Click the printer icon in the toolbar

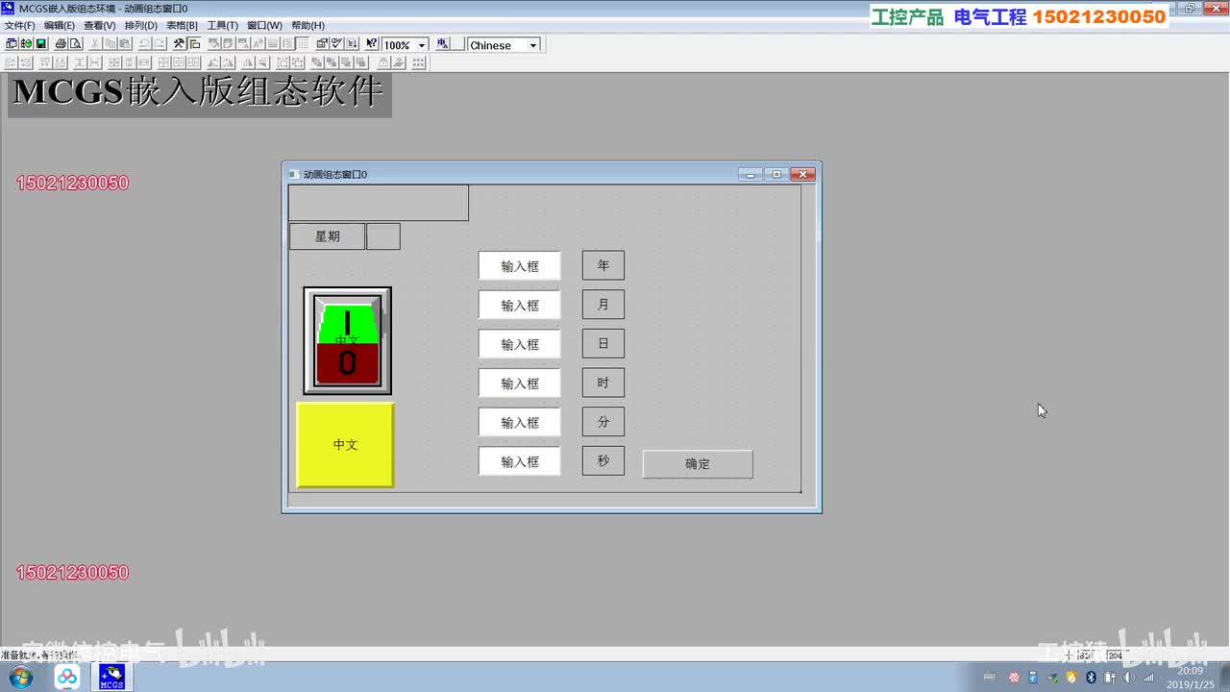[61, 44]
